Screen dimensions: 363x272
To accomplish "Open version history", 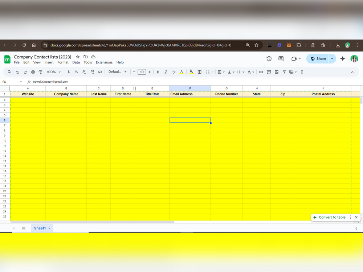I will pos(269,59).
